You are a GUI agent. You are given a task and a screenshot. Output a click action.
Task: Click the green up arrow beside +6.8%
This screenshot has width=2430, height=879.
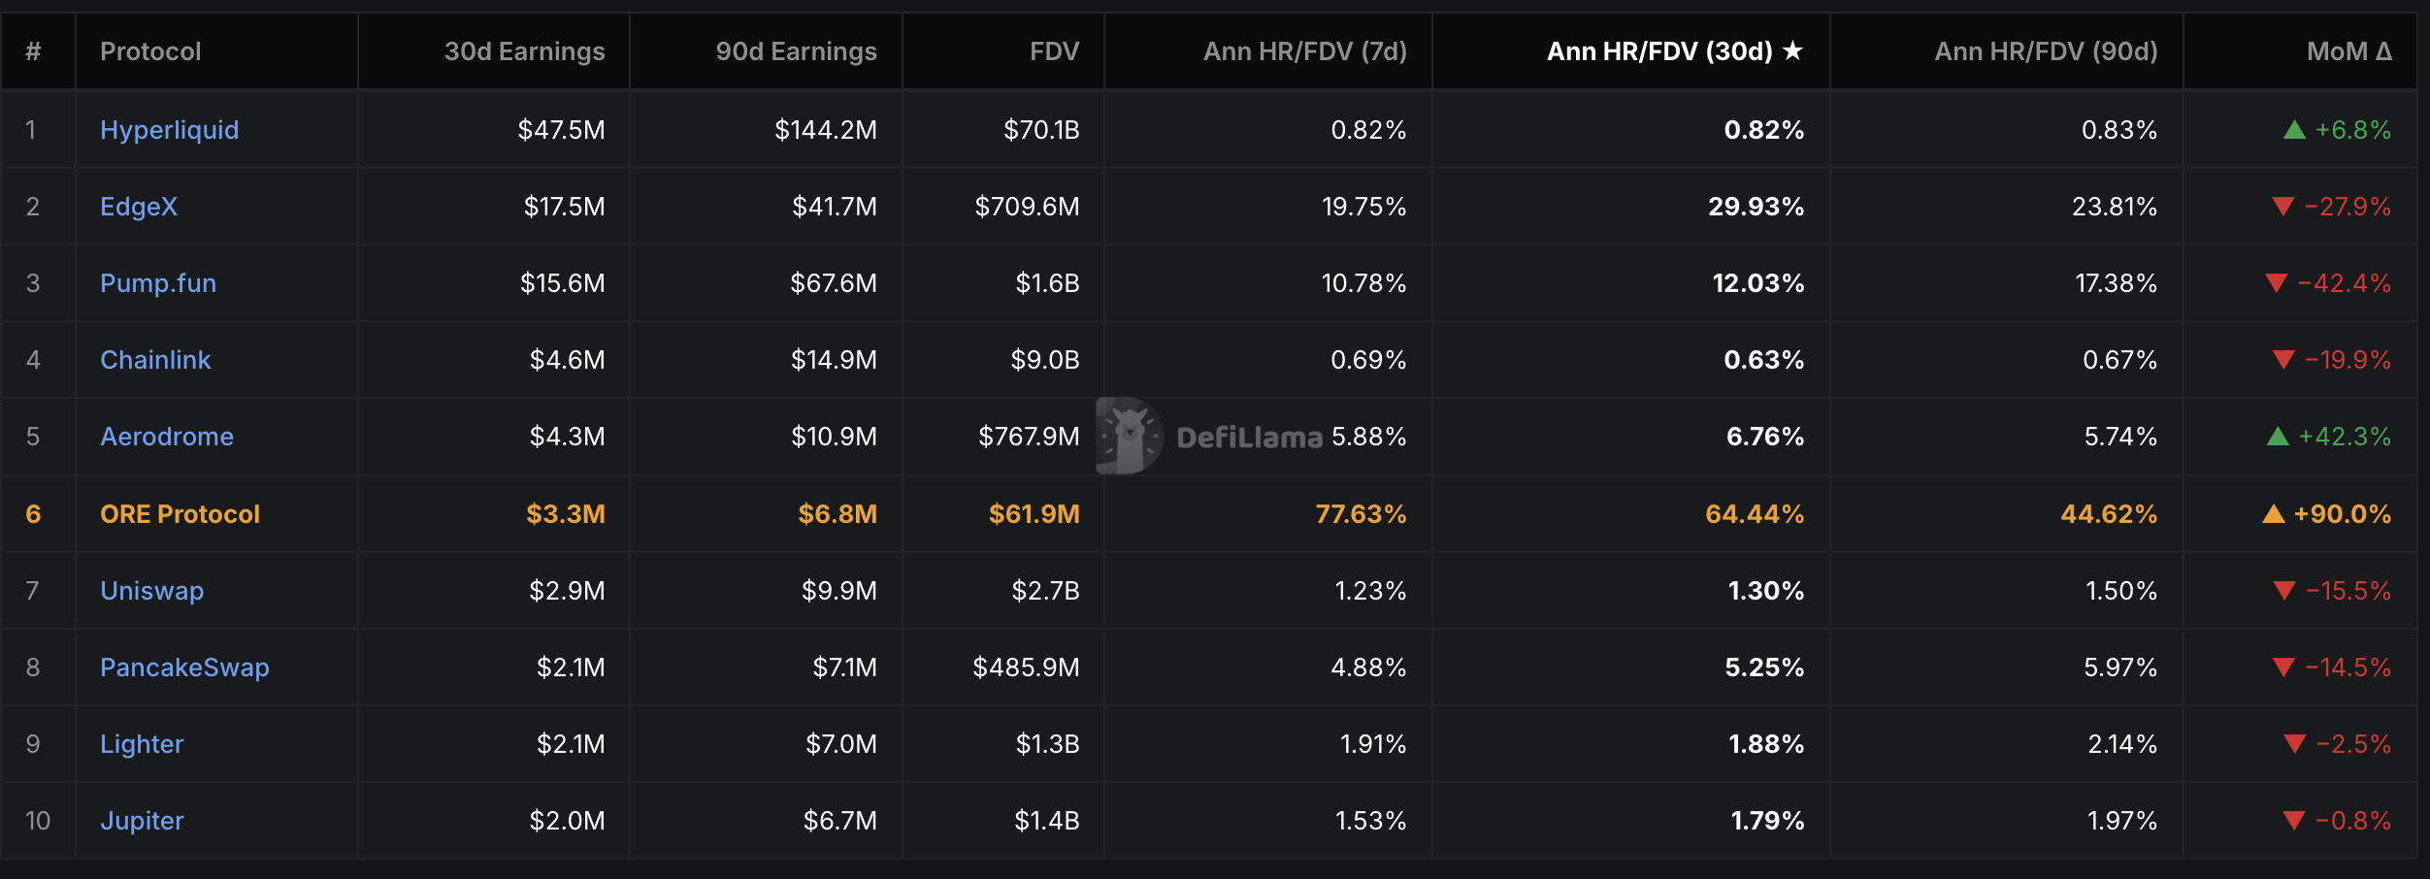pyautogui.click(x=2294, y=130)
